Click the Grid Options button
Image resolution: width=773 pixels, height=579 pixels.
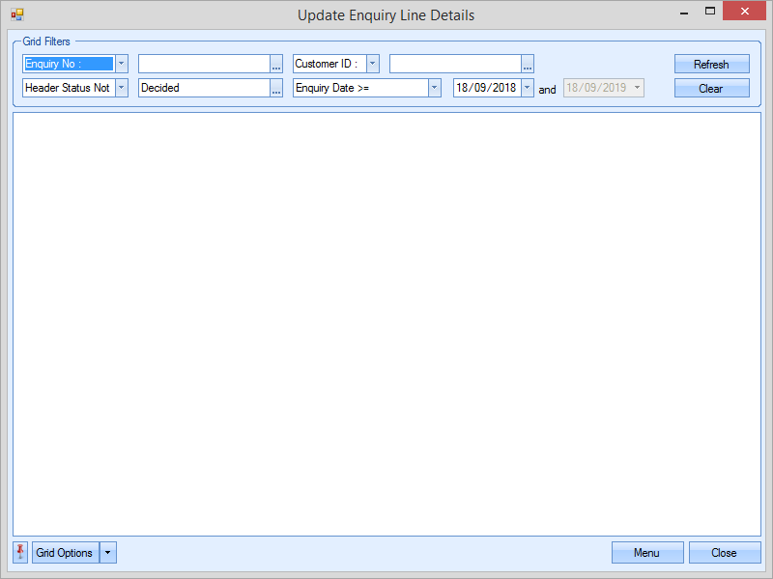tap(66, 552)
